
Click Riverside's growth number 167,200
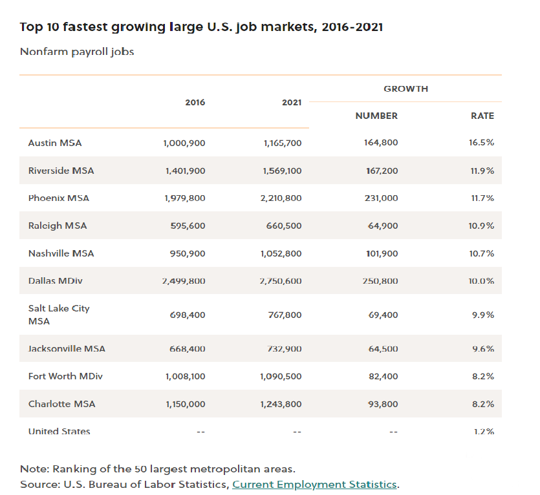coord(382,171)
